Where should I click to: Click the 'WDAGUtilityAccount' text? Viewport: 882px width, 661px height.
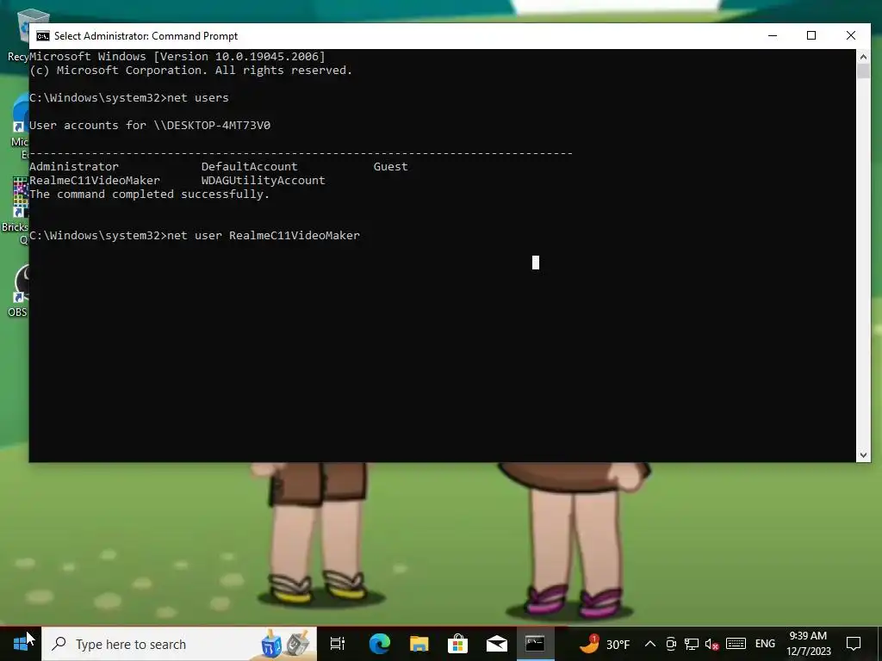click(x=264, y=181)
